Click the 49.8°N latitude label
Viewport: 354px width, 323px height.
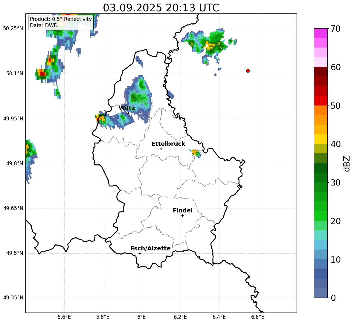(x=15, y=163)
